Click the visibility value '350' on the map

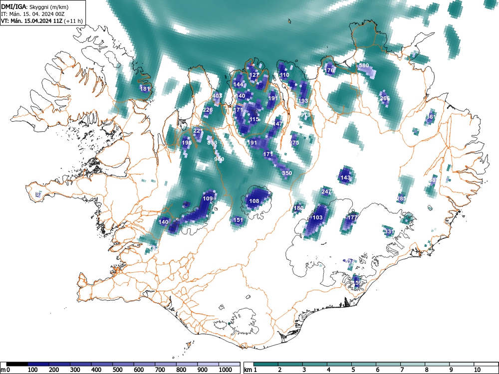coord(287,173)
